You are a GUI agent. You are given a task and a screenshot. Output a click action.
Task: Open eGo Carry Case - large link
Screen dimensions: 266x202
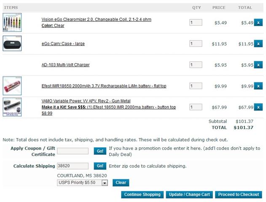point(63,43)
